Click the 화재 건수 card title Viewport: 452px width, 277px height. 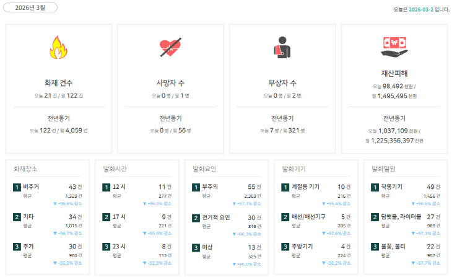point(59,82)
